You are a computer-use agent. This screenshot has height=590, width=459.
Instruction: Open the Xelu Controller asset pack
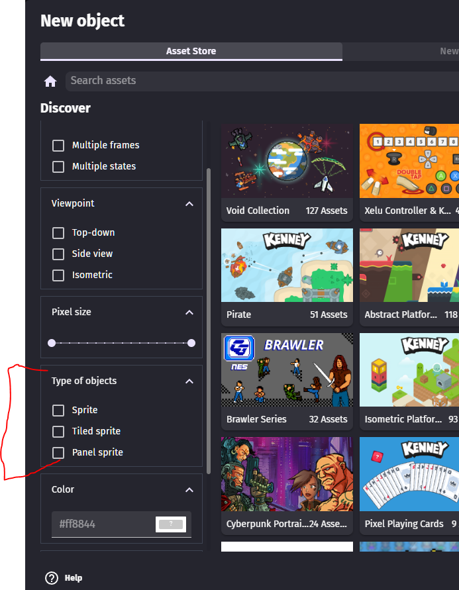click(x=409, y=173)
